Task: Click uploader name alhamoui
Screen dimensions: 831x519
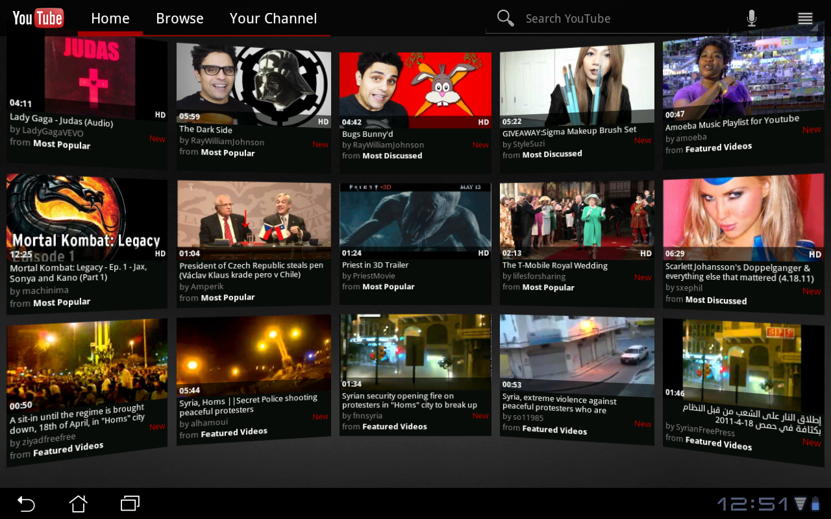Action: tap(210, 422)
